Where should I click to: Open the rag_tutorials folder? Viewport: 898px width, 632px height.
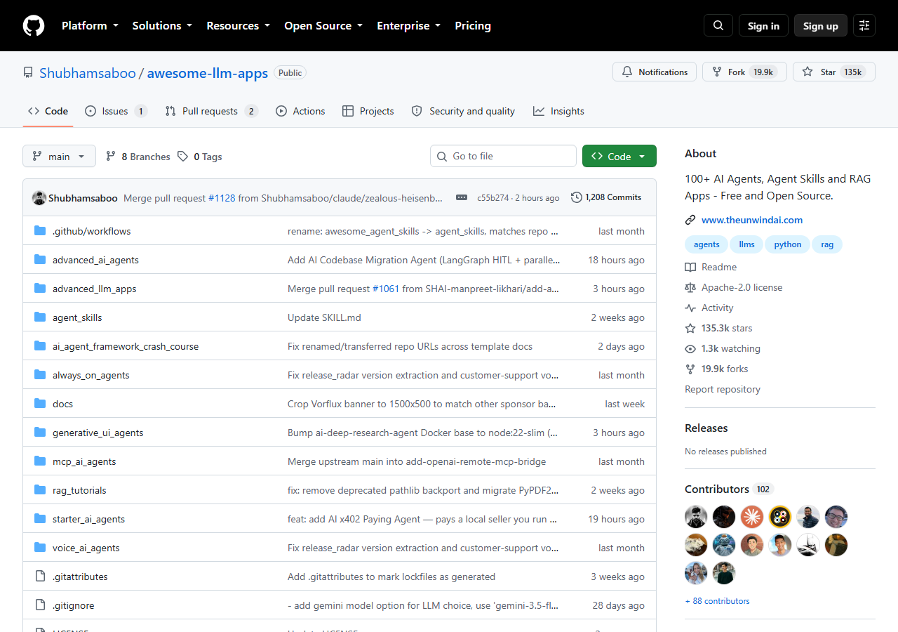point(79,490)
